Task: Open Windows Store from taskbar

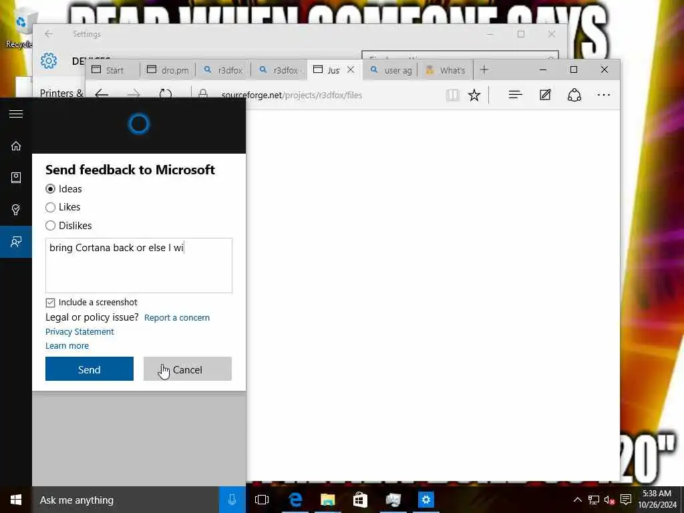Action: point(360,500)
